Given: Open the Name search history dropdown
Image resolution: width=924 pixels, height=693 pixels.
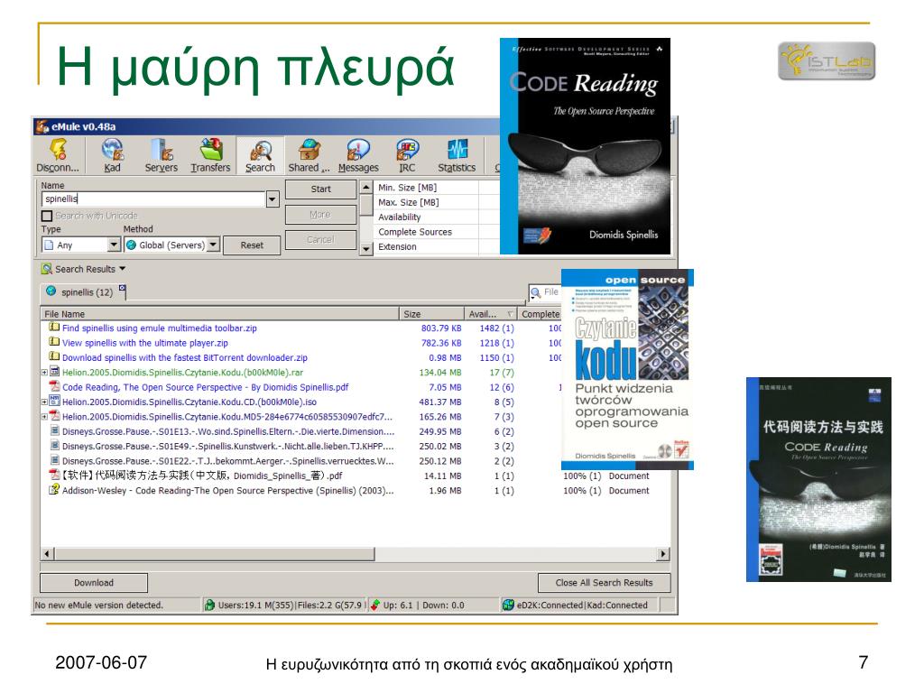Looking at the screenshot, I should pyautogui.click(x=273, y=199).
